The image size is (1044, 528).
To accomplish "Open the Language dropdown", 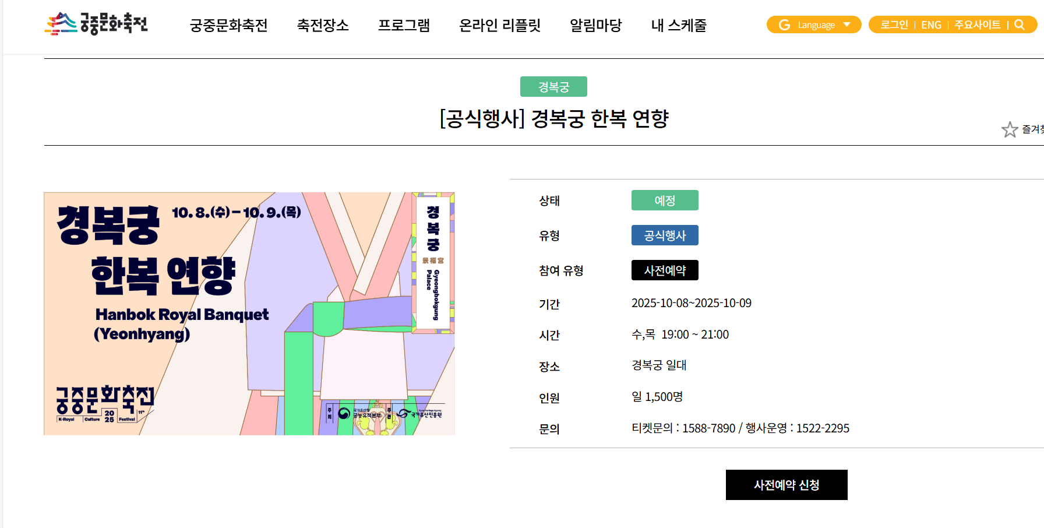I will [x=814, y=24].
